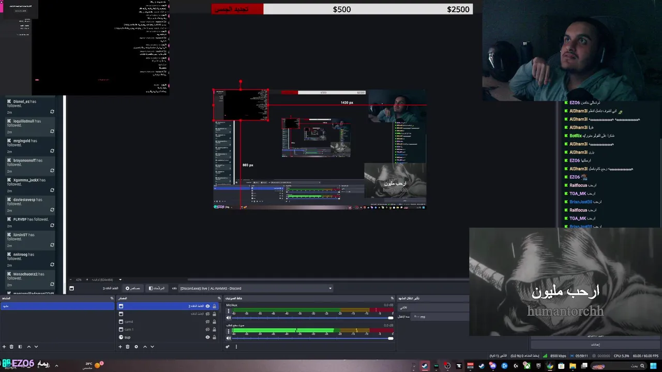
Task: Move the selected source down
Action: coord(152,347)
